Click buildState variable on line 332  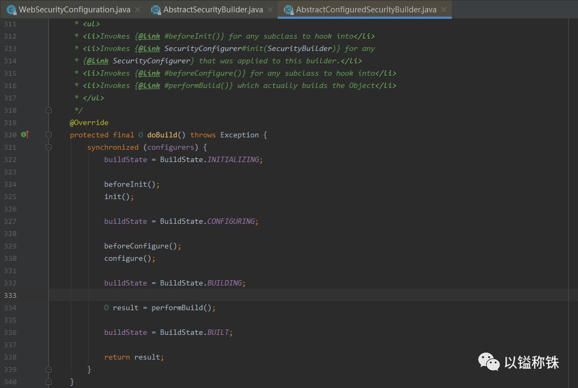click(125, 283)
